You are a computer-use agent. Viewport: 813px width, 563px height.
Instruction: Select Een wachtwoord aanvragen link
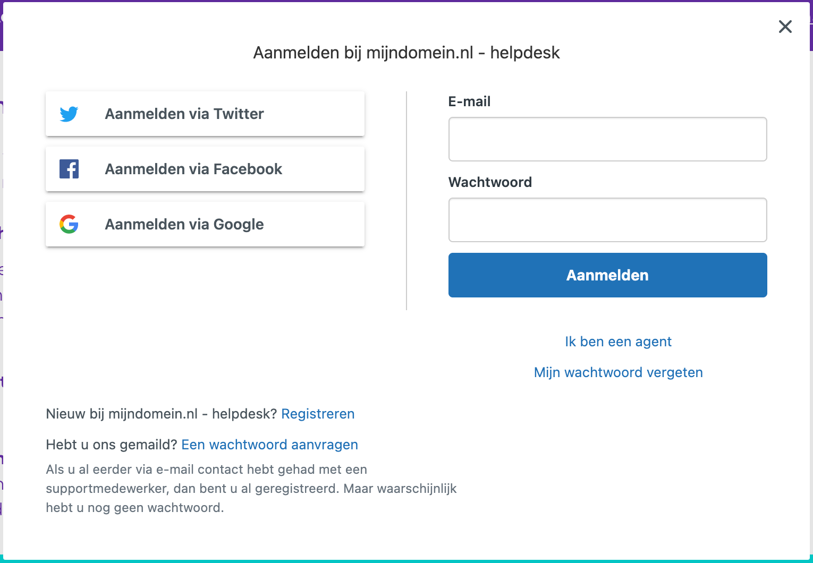(x=270, y=445)
